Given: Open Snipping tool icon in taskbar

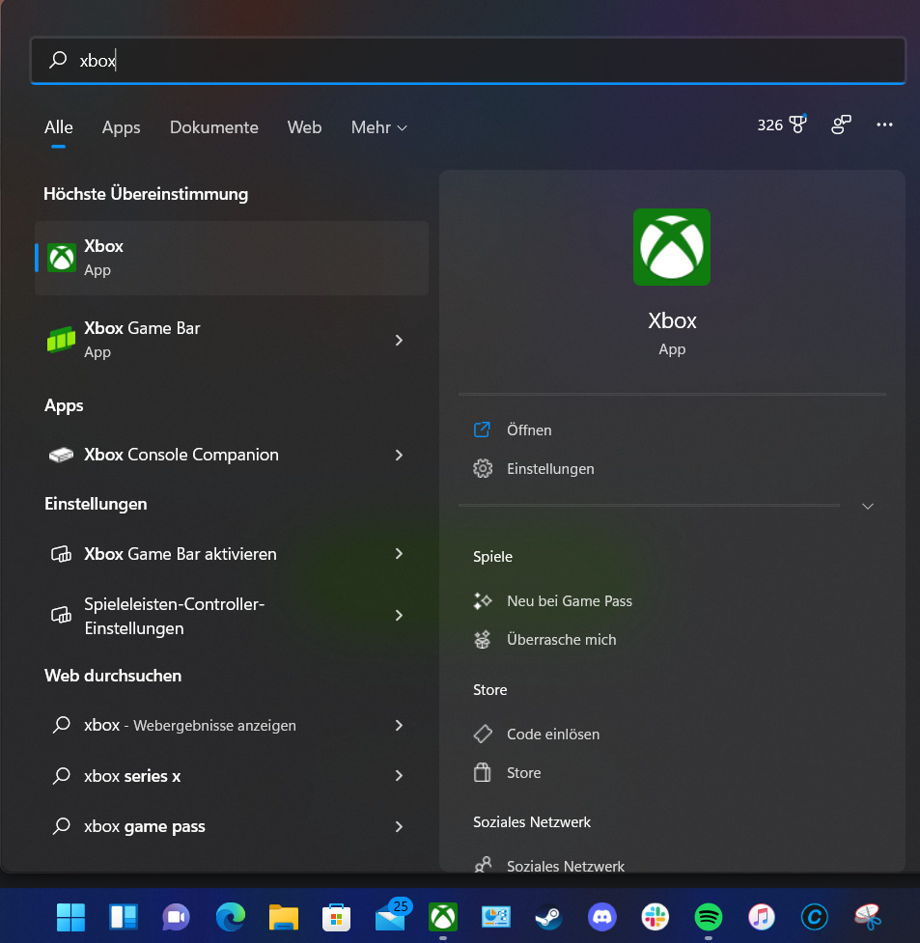Looking at the screenshot, I should pyautogui.click(x=868, y=917).
